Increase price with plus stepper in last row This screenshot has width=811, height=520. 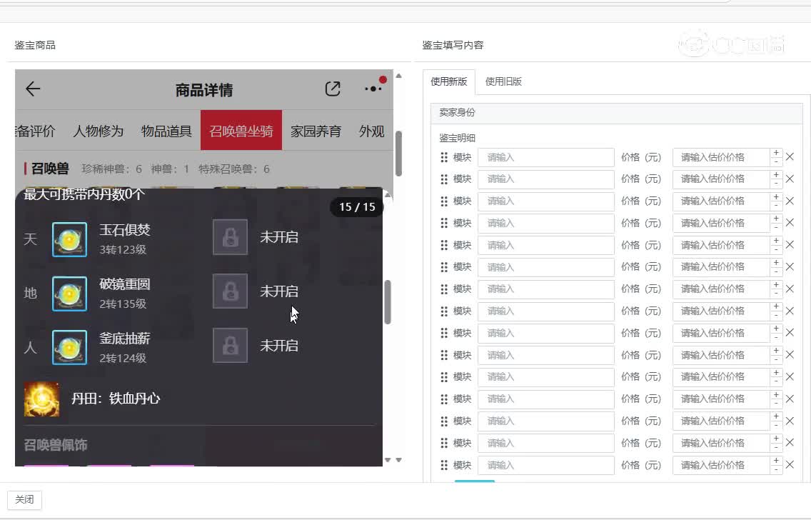(x=776, y=461)
